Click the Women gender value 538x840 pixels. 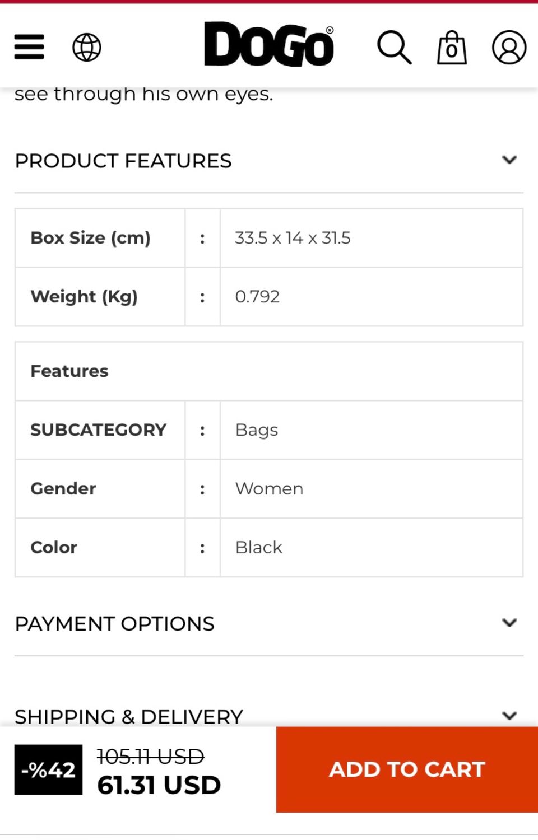coord(269,489)
